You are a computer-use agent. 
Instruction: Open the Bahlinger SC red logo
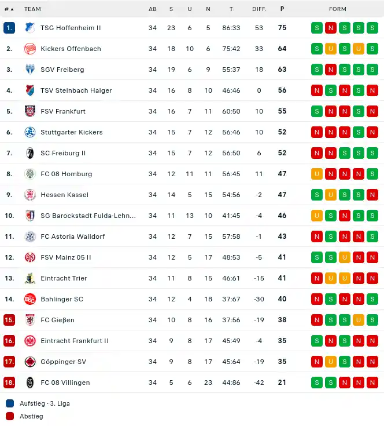pyautogui.click(x=30, y=299)
